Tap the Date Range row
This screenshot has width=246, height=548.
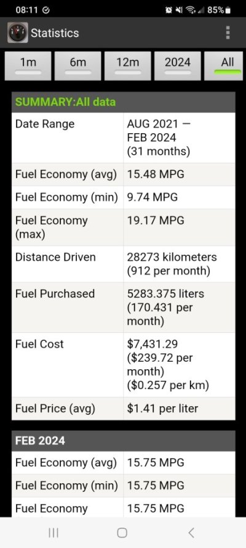[124, 137]
